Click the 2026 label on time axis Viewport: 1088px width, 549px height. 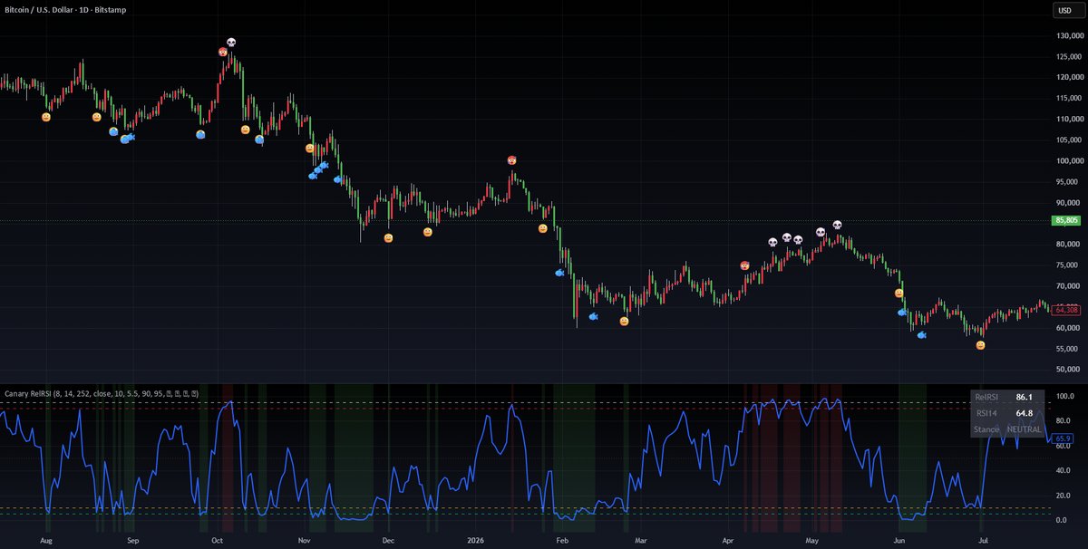(476, 541)
